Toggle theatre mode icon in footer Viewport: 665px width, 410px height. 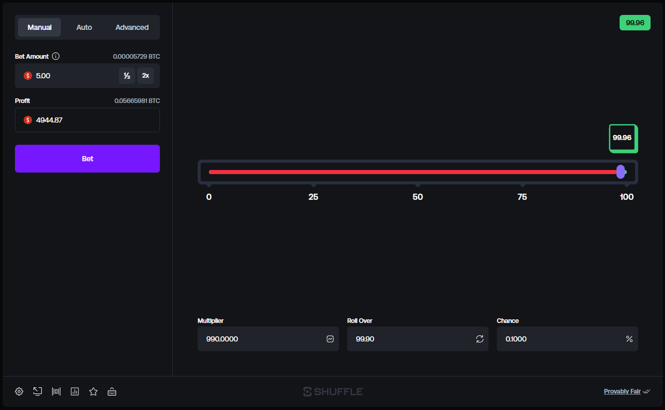pyautogui.click(x=56, y=392)
